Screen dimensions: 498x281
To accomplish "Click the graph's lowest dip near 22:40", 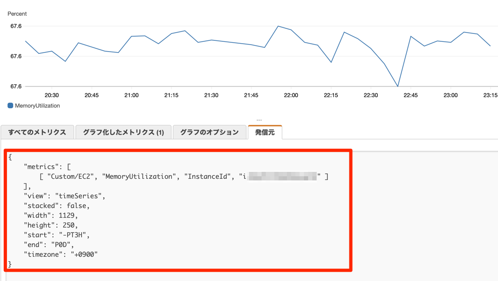I will pos(398,86).
